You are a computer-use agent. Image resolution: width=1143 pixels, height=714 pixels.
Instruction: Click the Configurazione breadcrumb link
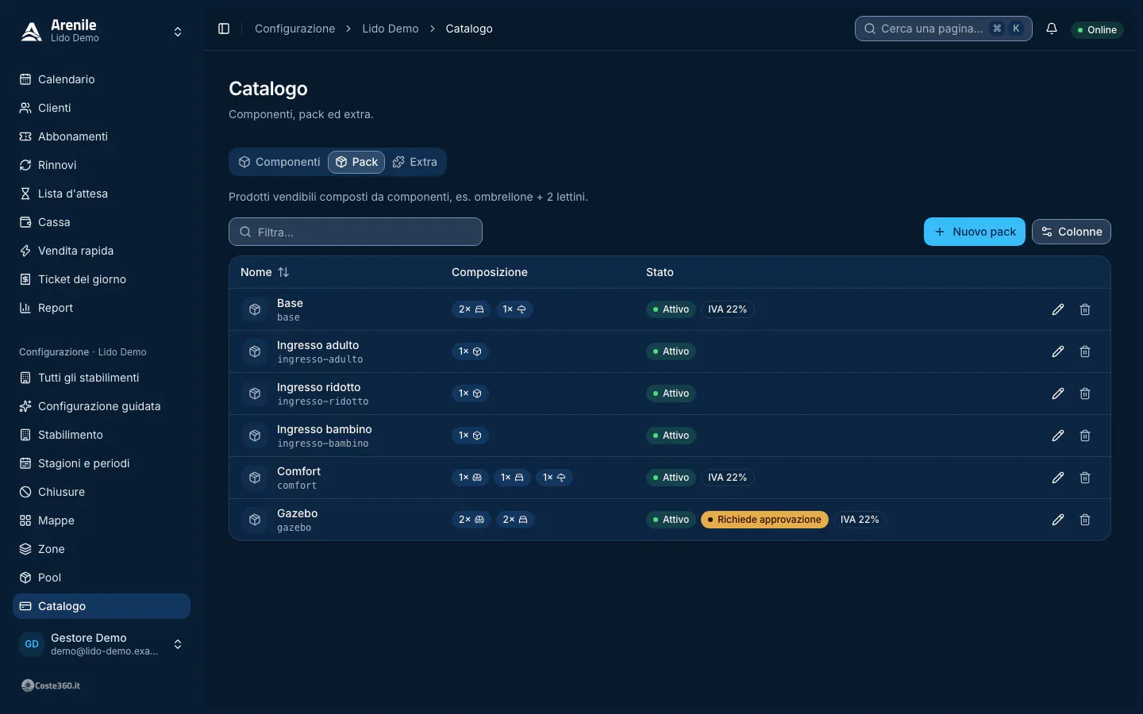tap(295, 29)
